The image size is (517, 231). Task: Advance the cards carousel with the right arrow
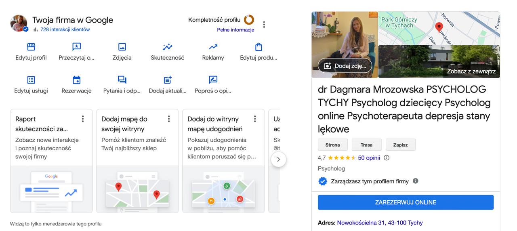(278, 160)
